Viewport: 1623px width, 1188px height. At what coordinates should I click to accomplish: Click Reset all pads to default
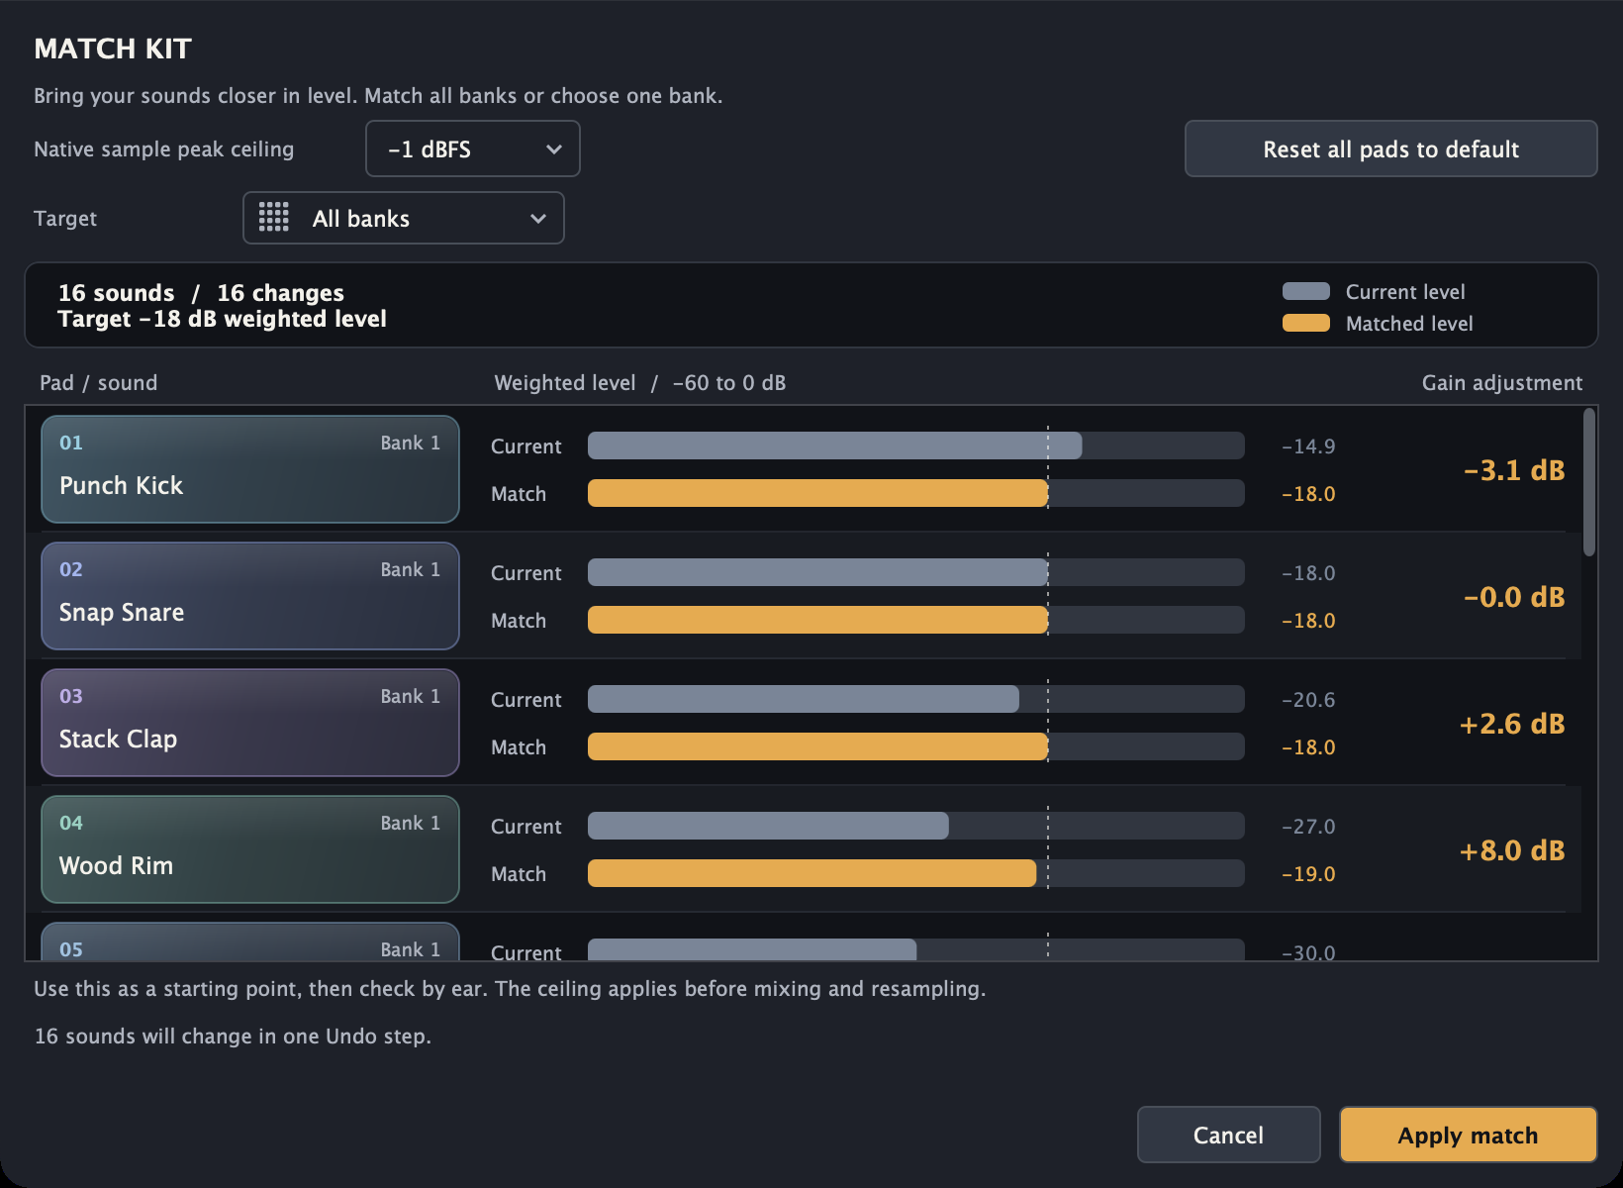(x=1390, y=148)
